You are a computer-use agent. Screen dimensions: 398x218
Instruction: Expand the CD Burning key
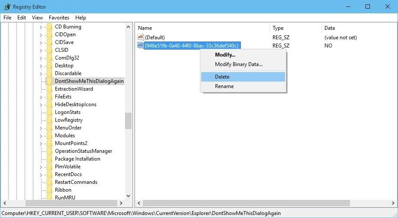pos(41,27)
